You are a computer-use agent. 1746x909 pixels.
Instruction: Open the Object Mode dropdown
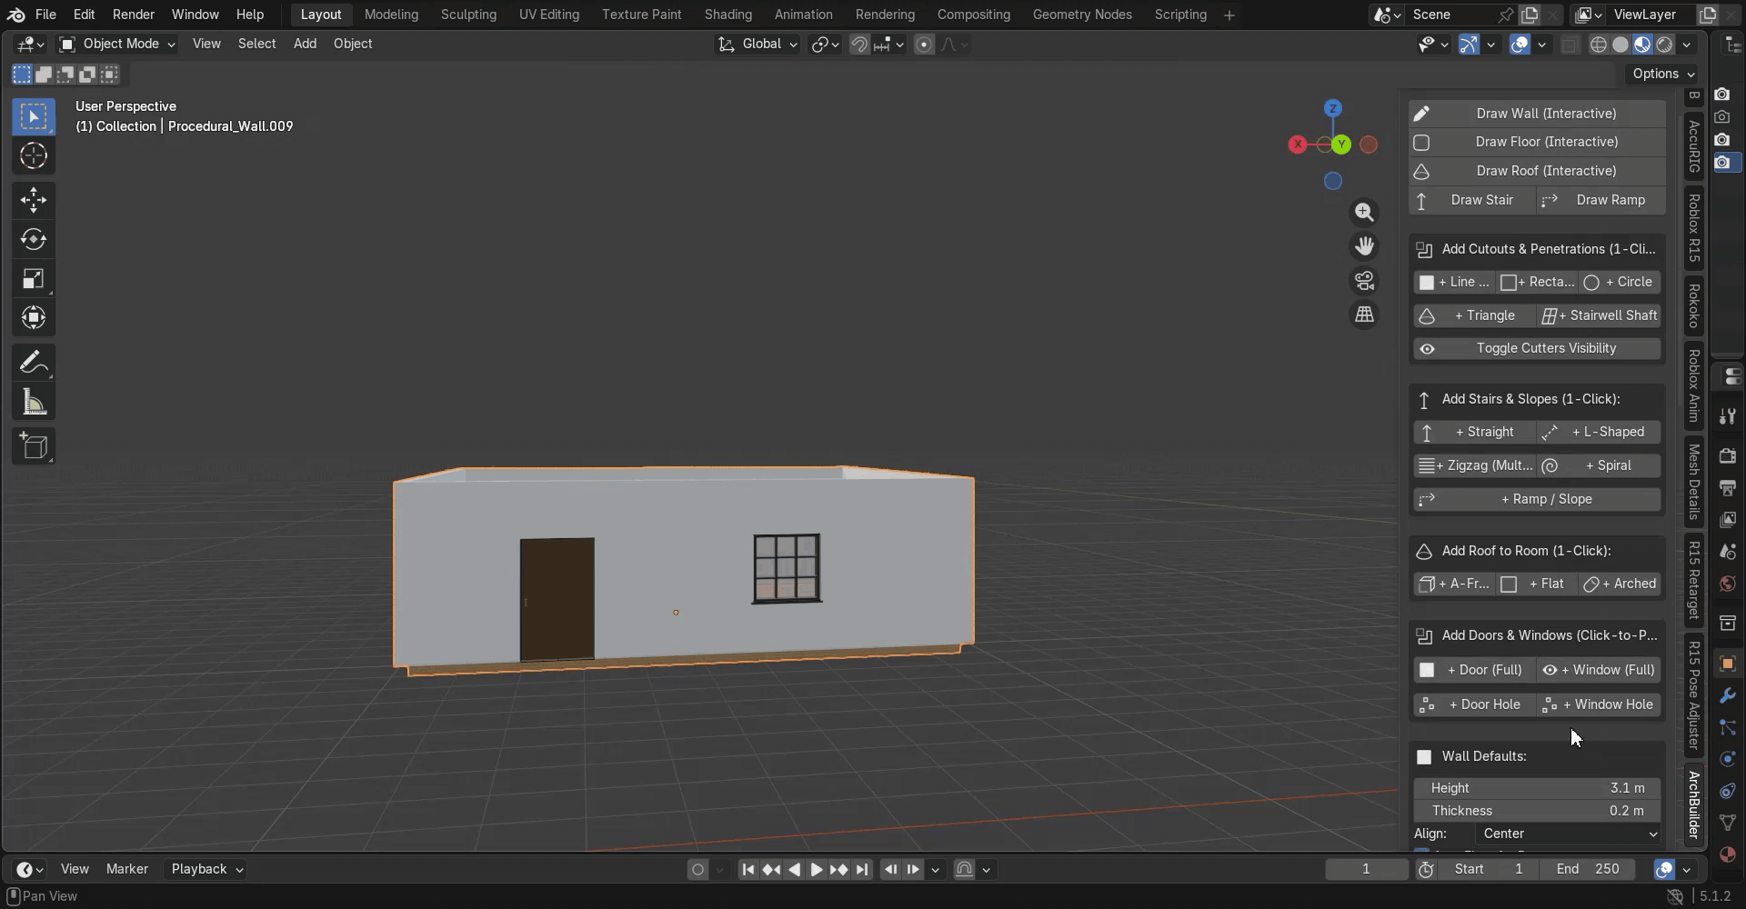(x=116, y=44)
